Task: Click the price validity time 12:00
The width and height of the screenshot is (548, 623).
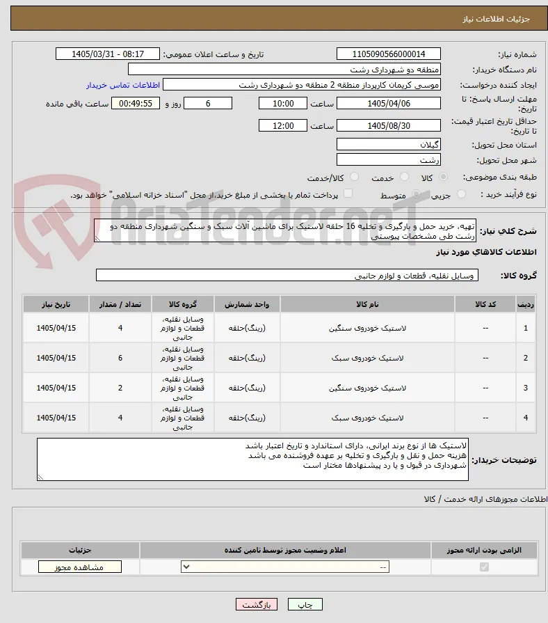Action: [x=283, y=125]
